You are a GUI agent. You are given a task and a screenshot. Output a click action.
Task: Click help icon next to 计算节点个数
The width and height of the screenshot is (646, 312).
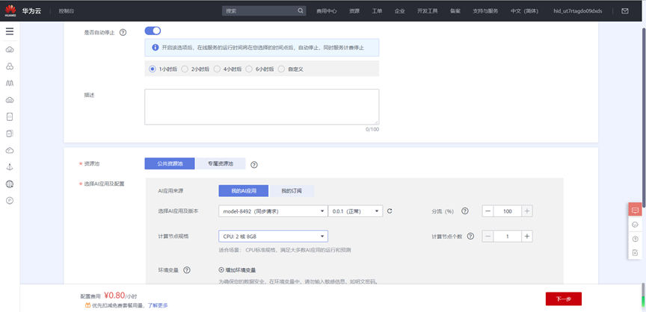pyautogui.click(x=471, y=237)
